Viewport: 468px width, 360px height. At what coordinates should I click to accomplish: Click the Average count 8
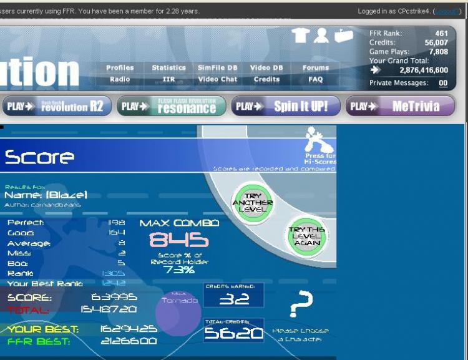(x=122, y=243)
